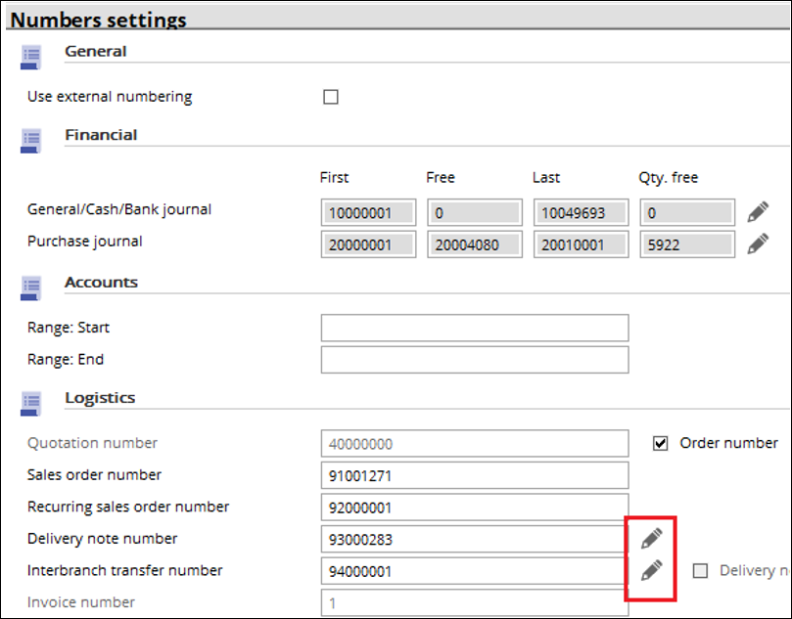Select the Recurring sales order number field
This screenshot has height=619, width=792.
(475, 507)
